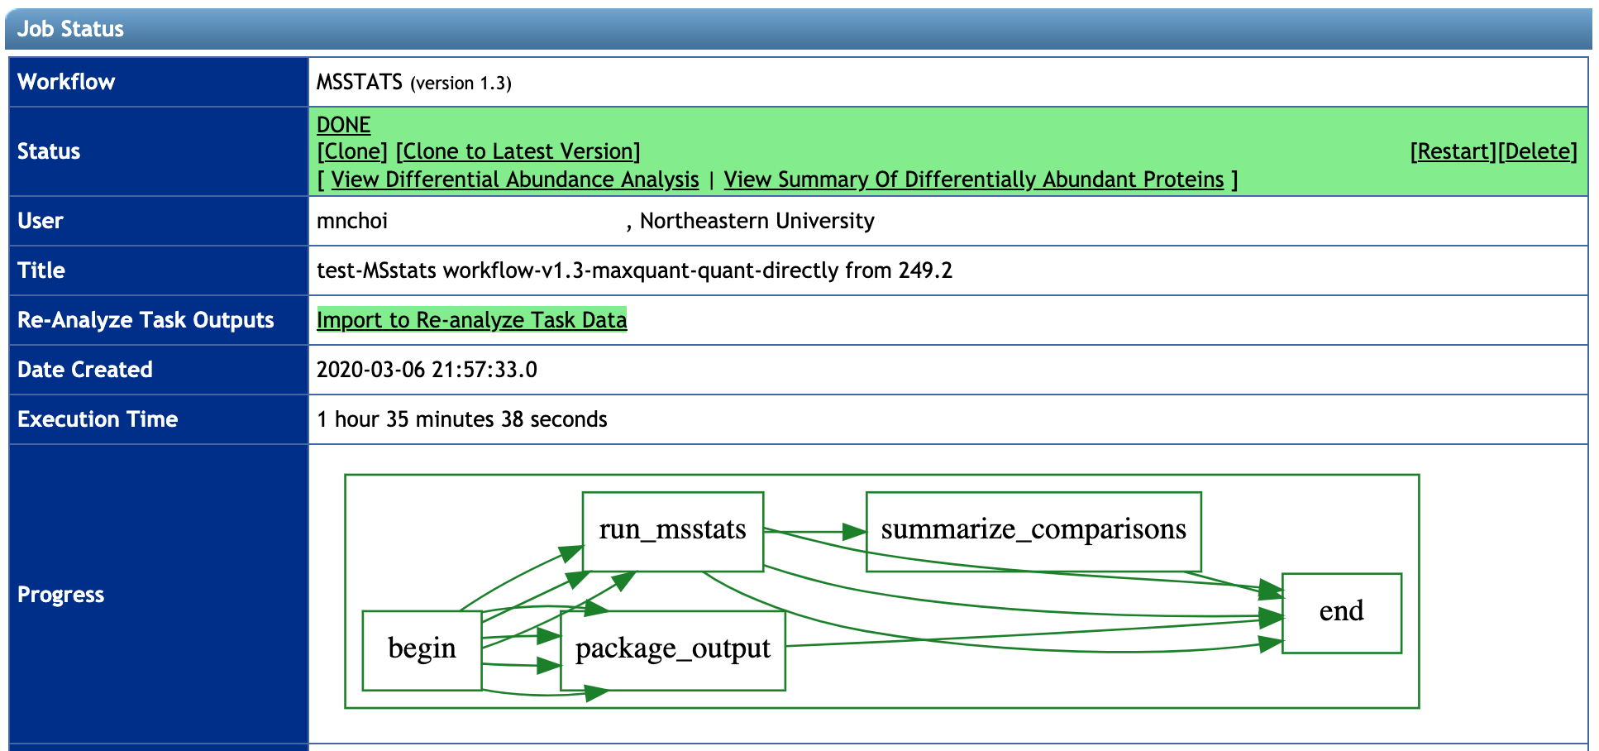This screenshot has height=751, width=1599.
Task: Click the Date Created value
Action: pos(427,370)
